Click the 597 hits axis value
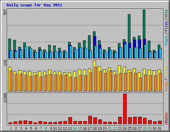The image size is (170, 132). click(x=5, y=12)
